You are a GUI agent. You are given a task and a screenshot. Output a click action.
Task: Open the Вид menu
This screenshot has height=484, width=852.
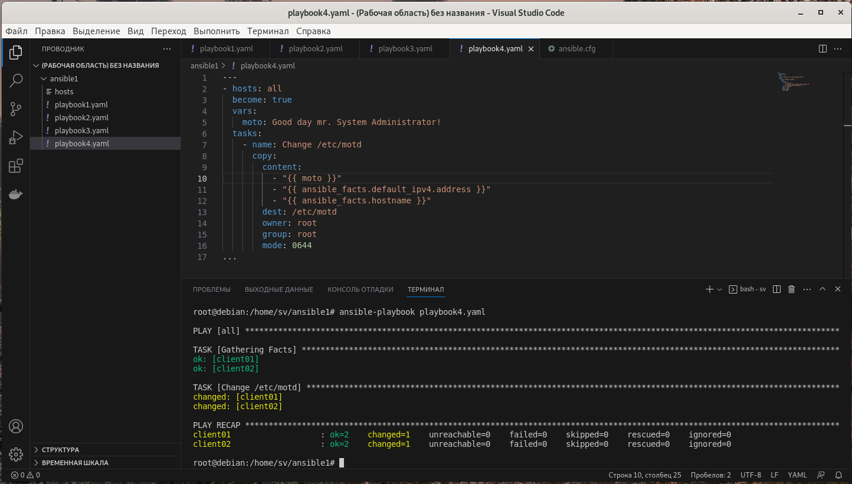[136, 31]
